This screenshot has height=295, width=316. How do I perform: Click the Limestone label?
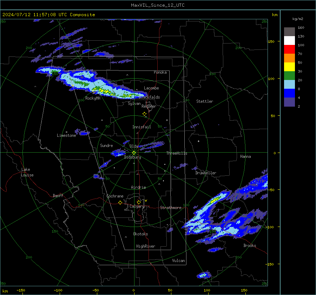[x=66, y=135]
